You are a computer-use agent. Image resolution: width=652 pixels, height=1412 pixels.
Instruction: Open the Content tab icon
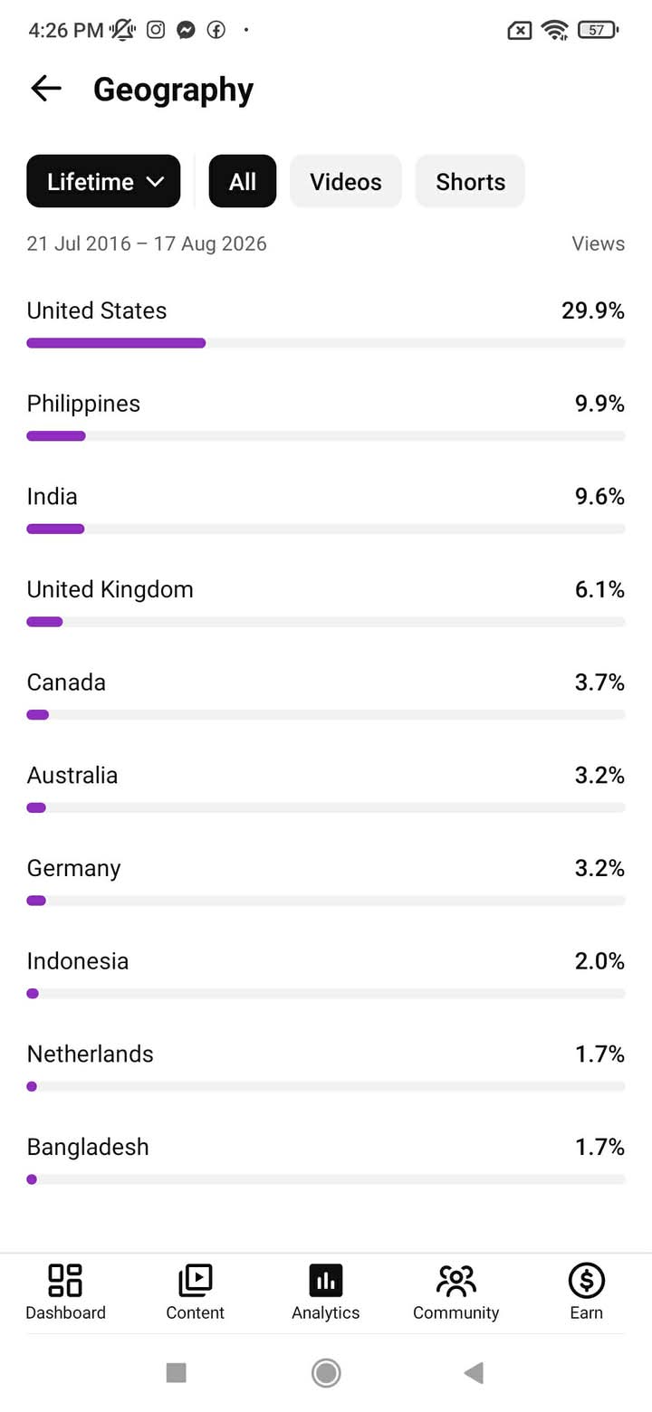click(195, 1281)
